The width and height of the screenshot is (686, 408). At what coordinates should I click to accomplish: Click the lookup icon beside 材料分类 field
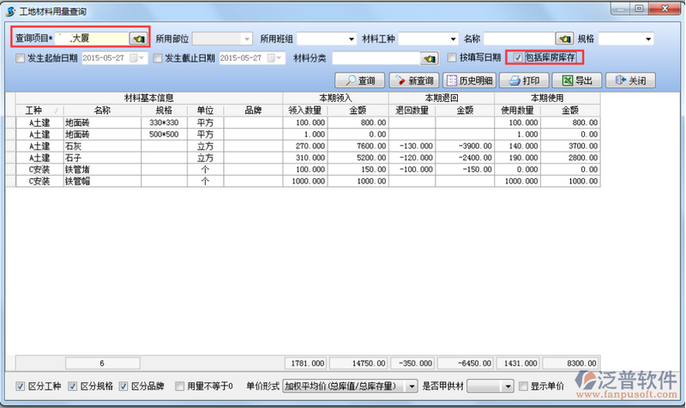[429, 58]
